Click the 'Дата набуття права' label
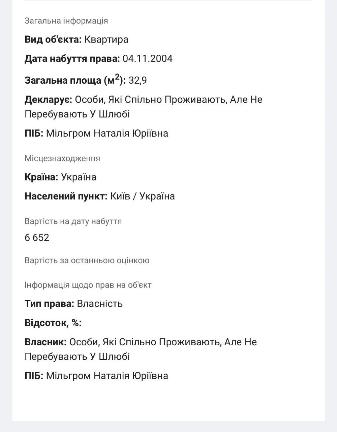 click(x=72, y=59)
